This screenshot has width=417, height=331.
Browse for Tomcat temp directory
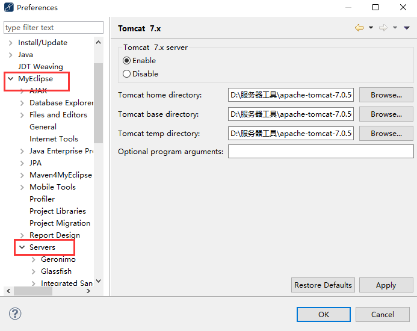(386, 134)
